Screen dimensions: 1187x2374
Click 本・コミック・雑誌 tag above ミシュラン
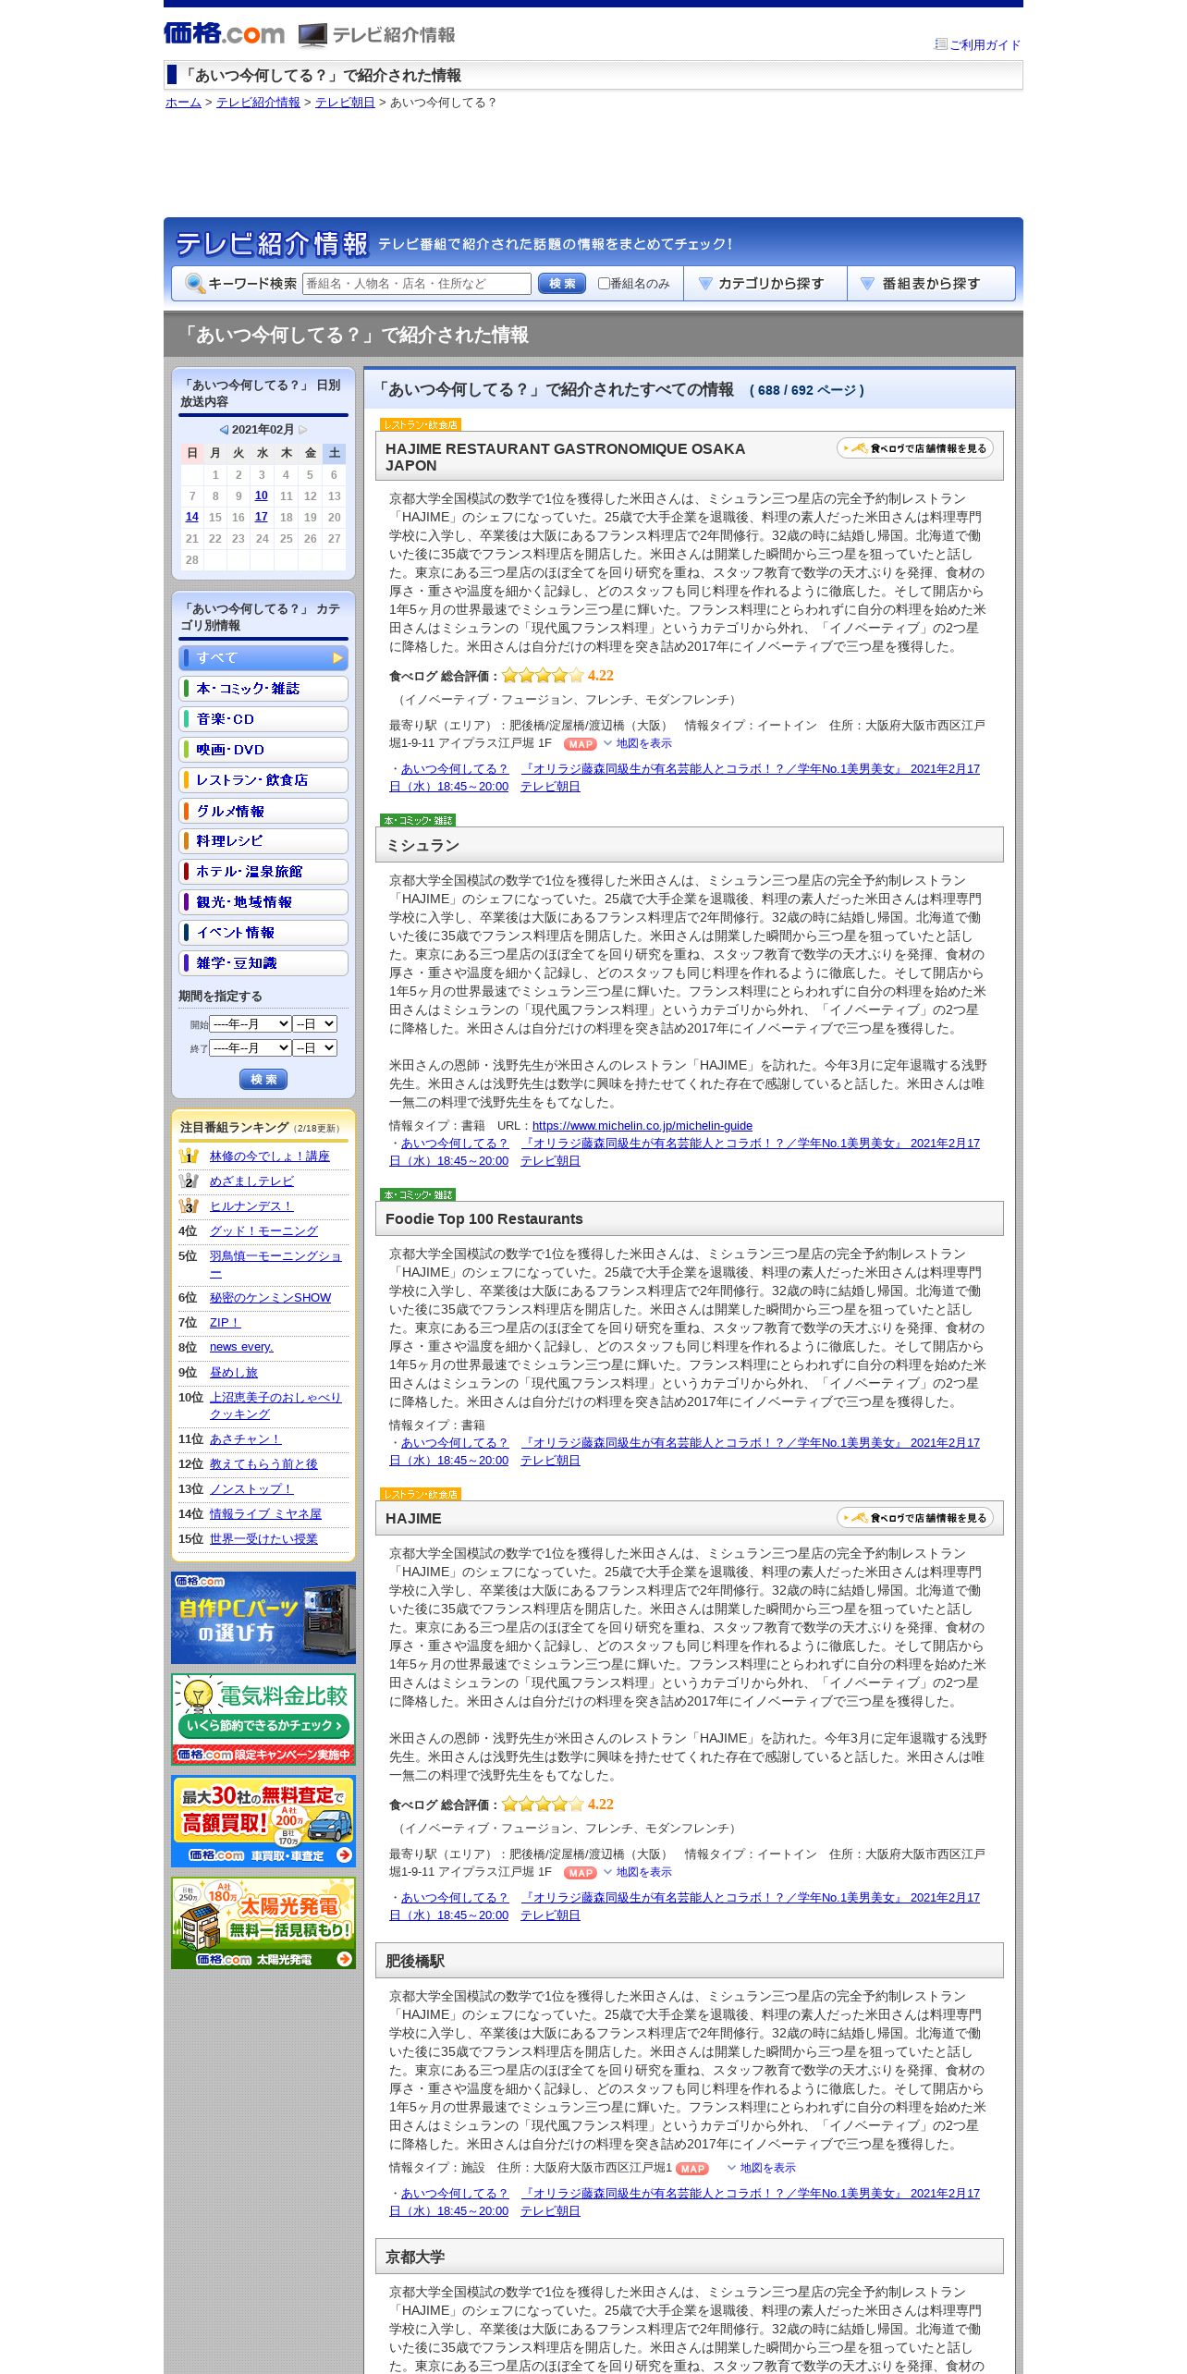click(x=418, y=820)
